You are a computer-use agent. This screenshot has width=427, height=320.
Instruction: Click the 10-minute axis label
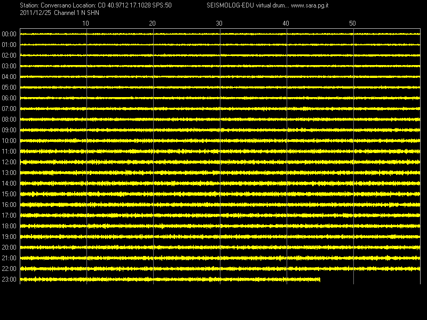coord(85,23)
